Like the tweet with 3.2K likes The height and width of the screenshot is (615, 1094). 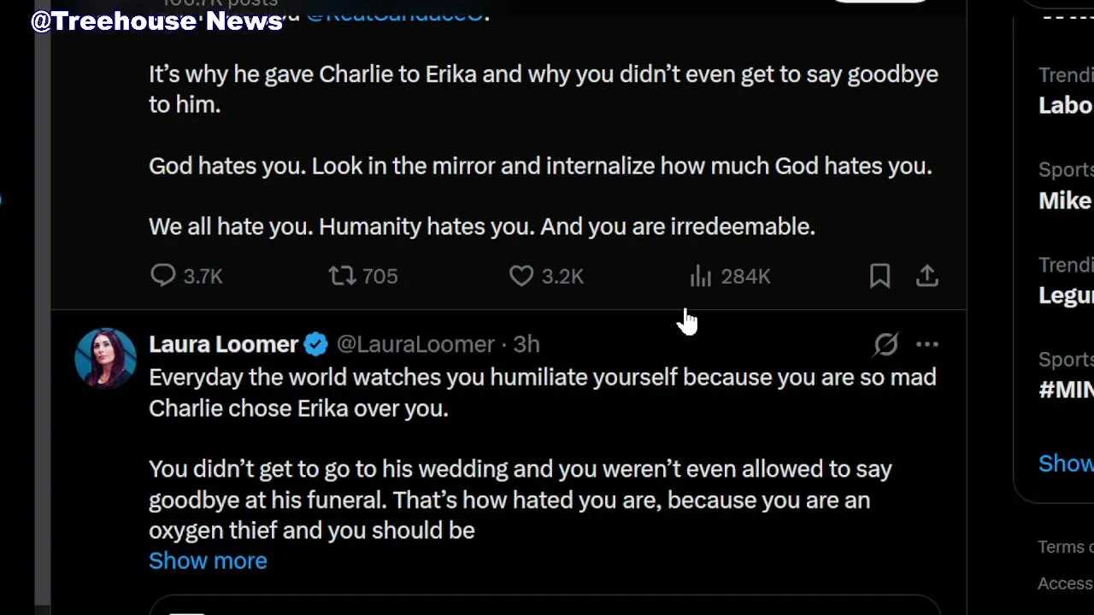(x=521, y=276)
